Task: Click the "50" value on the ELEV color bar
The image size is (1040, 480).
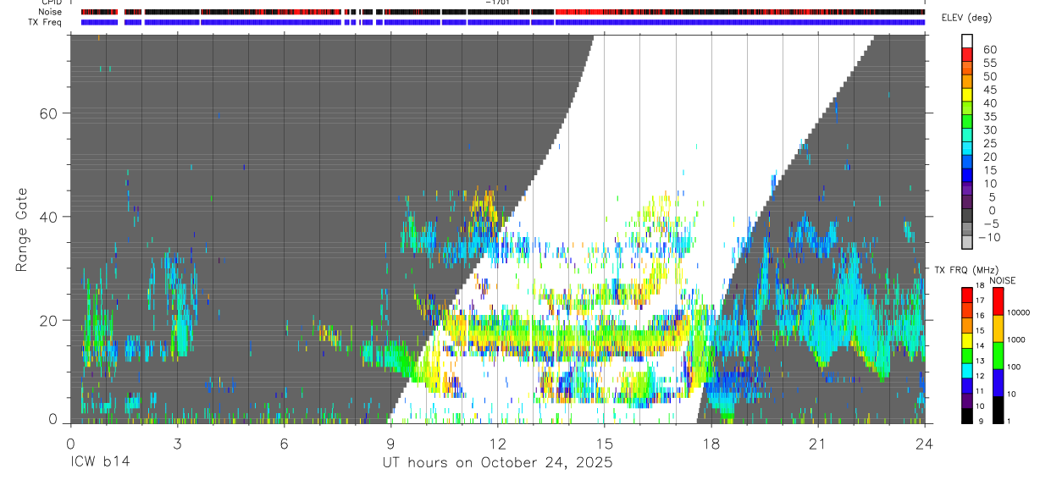Action: pos(989,77)
